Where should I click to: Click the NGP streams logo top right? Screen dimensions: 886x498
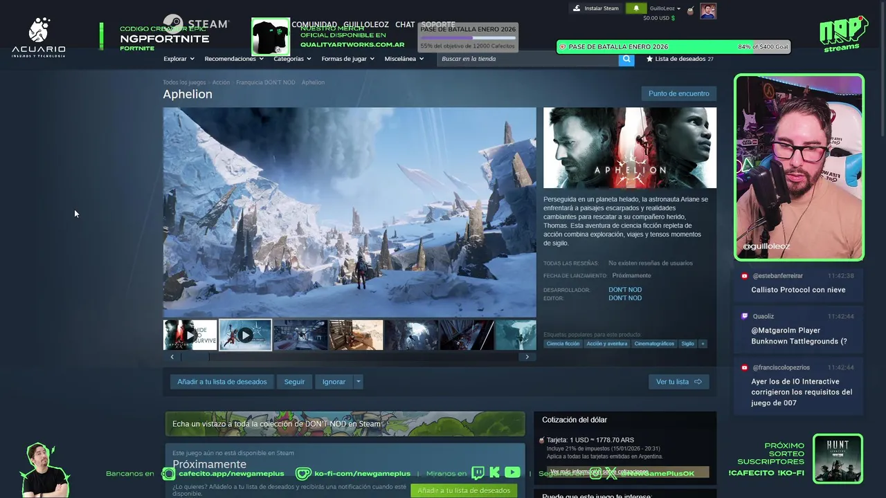pyautogui.click(x=843, y=34)
